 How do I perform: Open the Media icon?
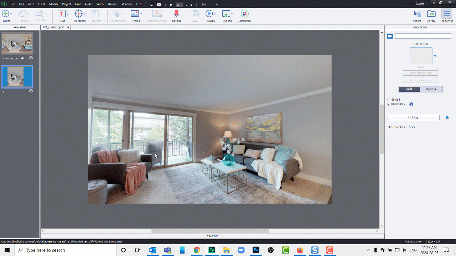(x=135, y=14)
